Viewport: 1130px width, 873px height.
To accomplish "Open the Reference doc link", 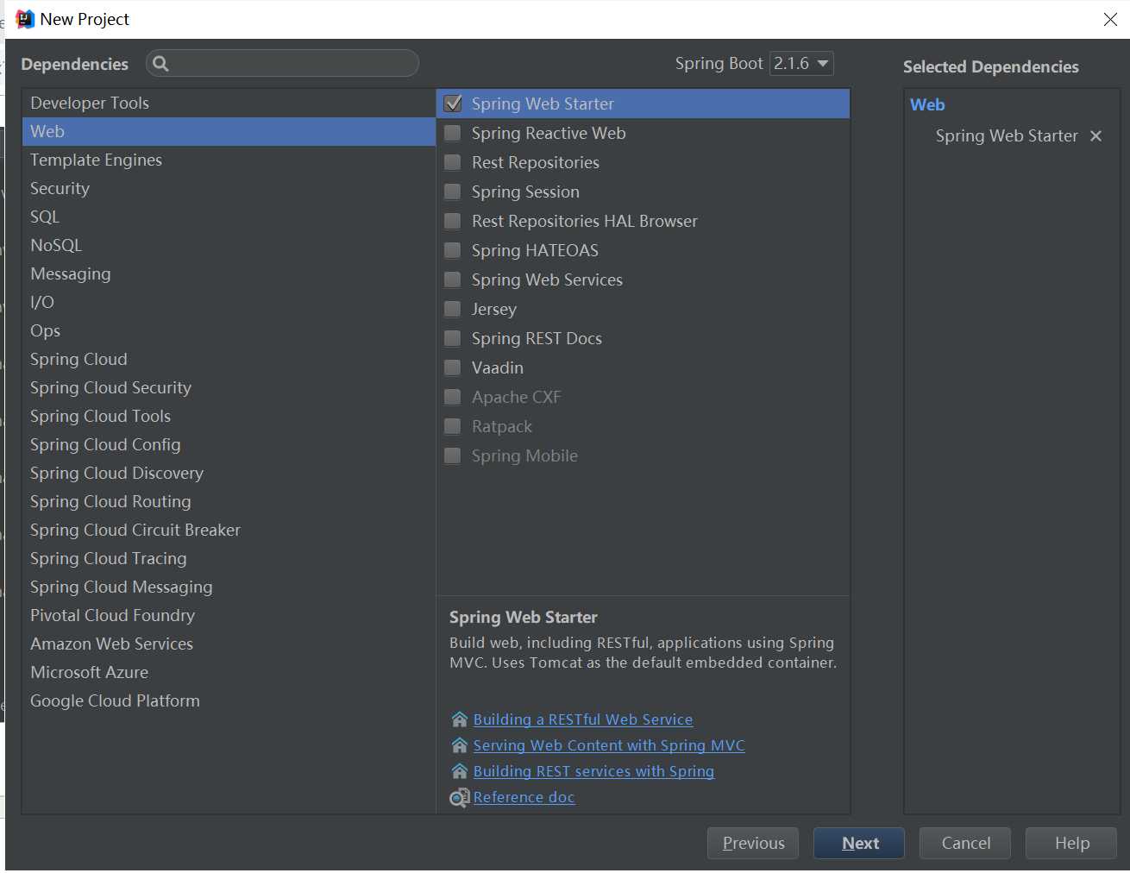I will (x=524, y=797).
